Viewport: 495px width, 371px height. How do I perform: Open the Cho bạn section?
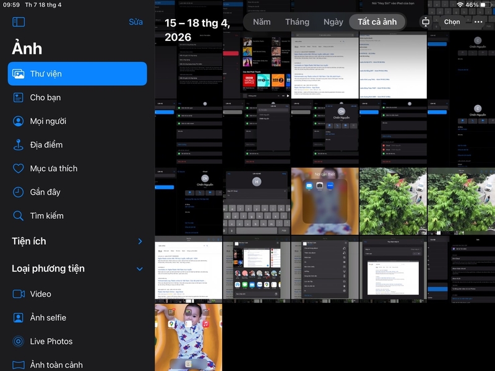(x=77, y=98)
